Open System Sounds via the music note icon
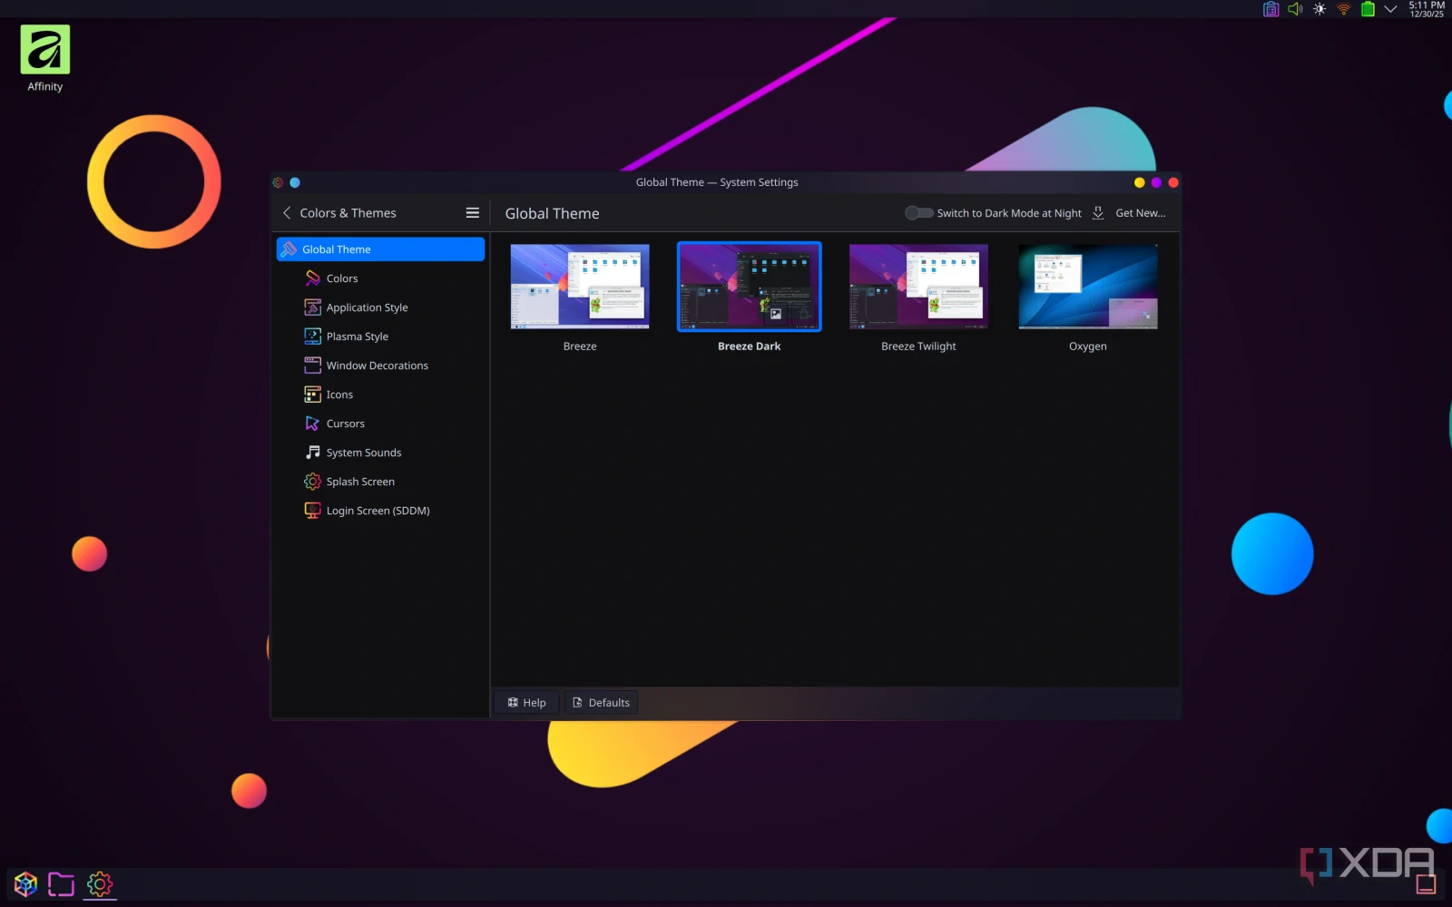Image resolution: width=1452 pixels, height=907 pixels. click(312, 452)
